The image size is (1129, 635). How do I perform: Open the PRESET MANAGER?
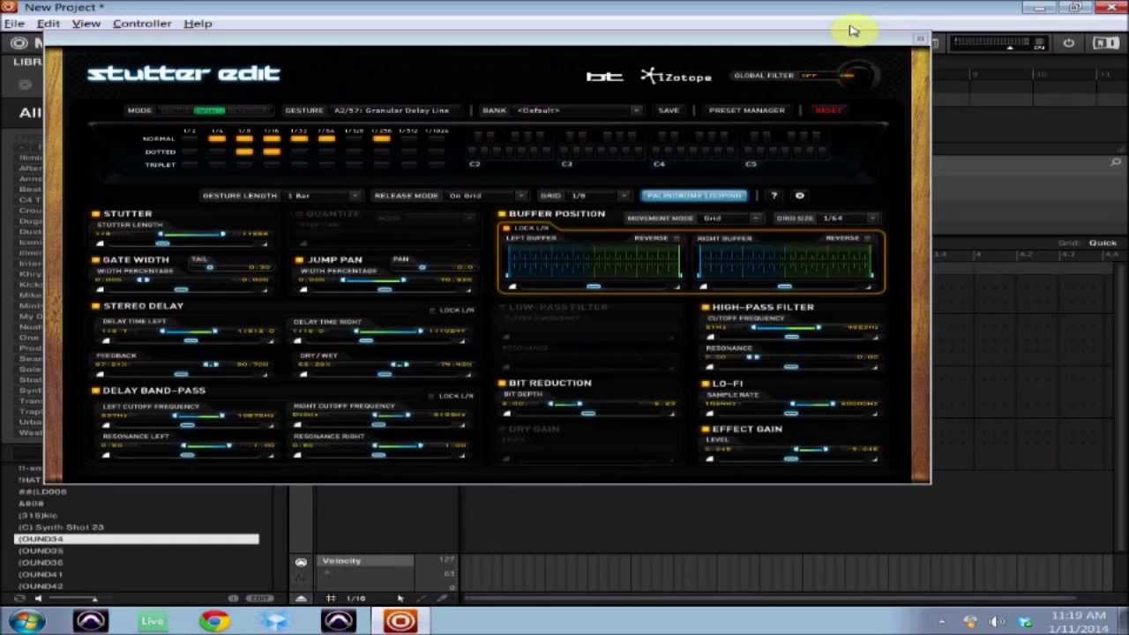point(746,110)
